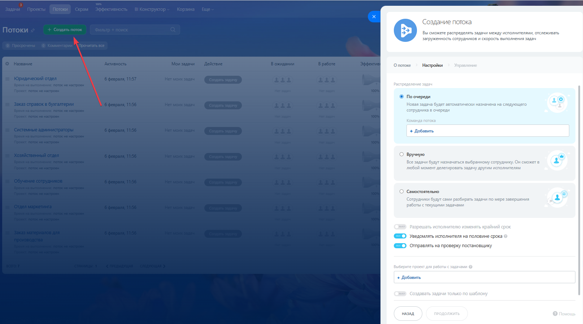Viewport: 583px width, 324px height.
Task: Click the НАЗАД button
Action: click(408, 314)
